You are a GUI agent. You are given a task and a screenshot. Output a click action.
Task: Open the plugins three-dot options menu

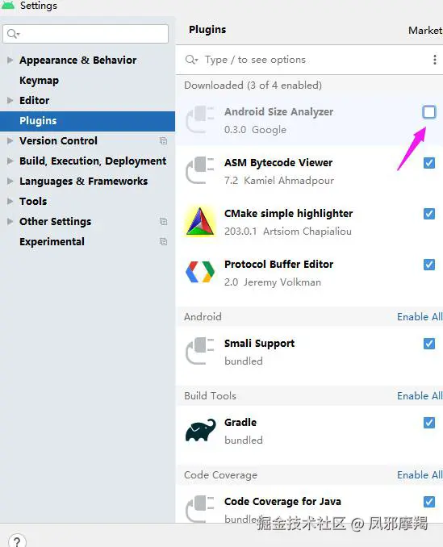pyautogui.click(x=435, y=60)
